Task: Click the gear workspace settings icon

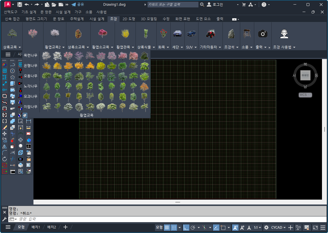Action: coord(266,228)
